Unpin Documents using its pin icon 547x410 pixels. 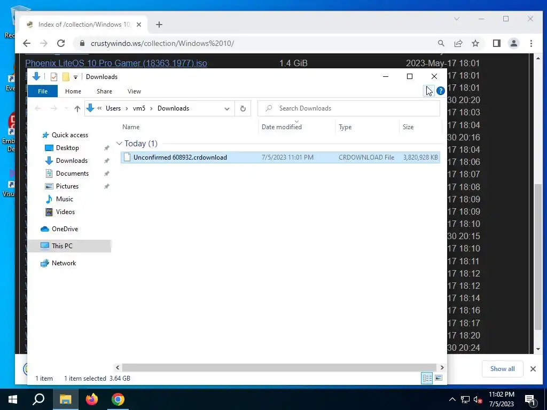[106, 174]
